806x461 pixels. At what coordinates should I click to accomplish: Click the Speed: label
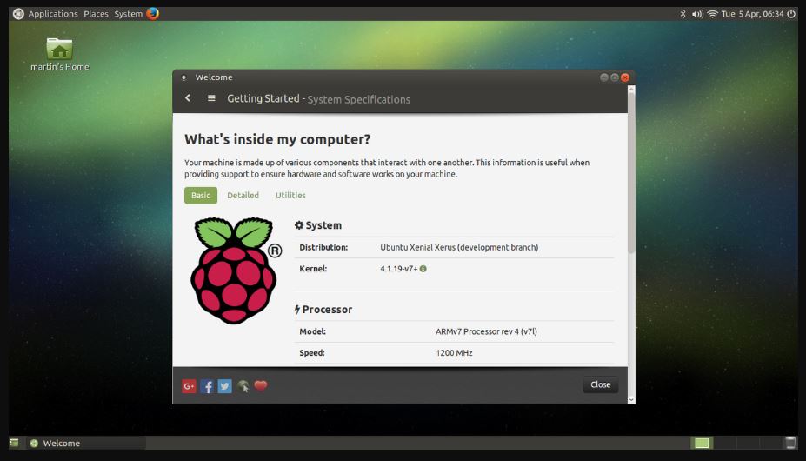click(x=312, y=353)
